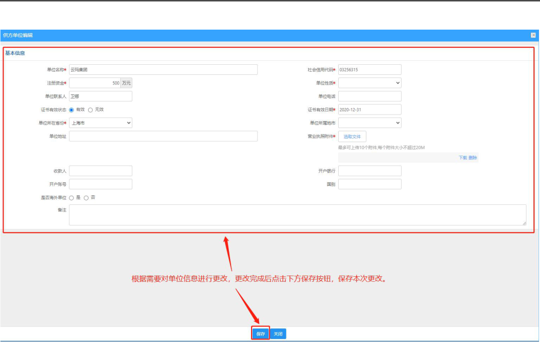
Task: Open the 单位性质 dropdown
Action: (x=369, y=83)
